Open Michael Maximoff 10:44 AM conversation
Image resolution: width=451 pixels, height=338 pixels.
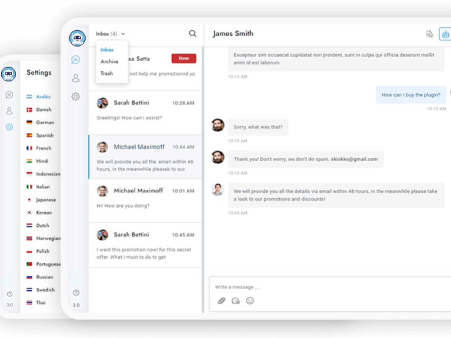pyautogui.click(x=146, y=157)
